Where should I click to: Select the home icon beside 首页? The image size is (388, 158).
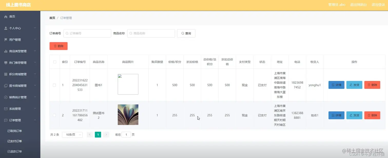click(5, 16)
